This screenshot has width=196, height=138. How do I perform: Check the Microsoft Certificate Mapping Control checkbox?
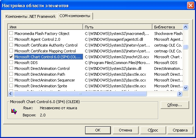tap(11, 51)
